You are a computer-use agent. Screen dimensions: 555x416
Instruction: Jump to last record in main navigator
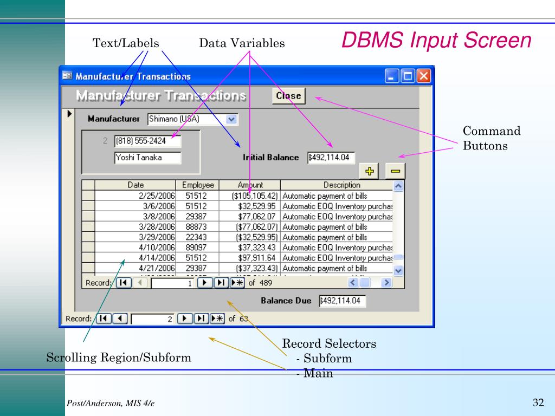click(201, 319)
